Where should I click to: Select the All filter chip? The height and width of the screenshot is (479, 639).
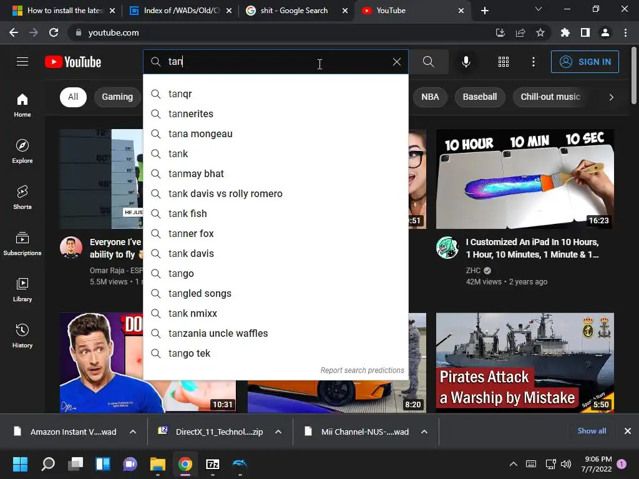(x=73, y=97)
